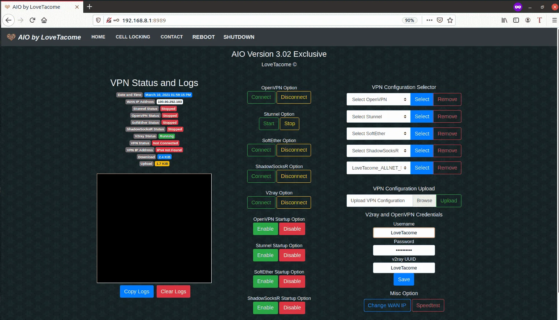Run Speedtest
Screen dimensions: 559x320
[x=428, y=305]
